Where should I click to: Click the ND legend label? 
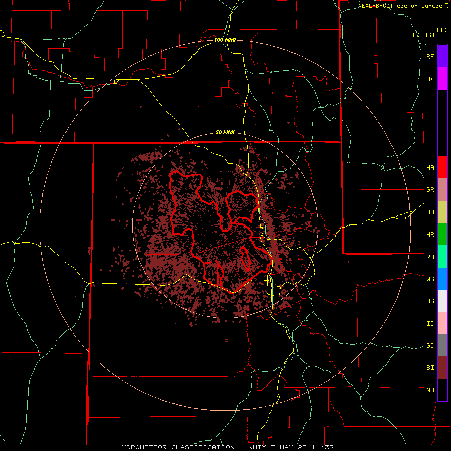coord(430,390)
